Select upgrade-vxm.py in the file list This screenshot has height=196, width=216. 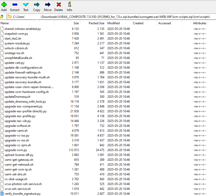pos(16,150)
